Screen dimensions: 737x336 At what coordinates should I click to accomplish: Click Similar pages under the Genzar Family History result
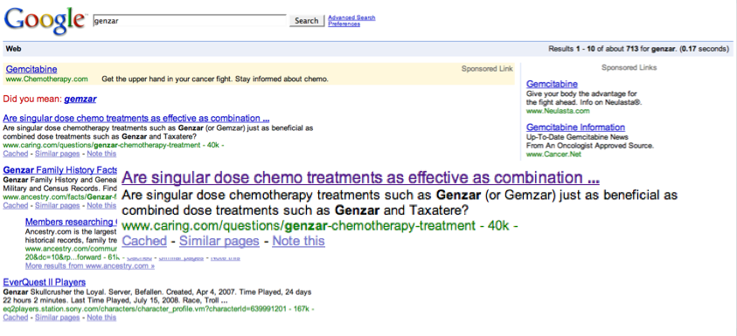(x=58, y=205)
